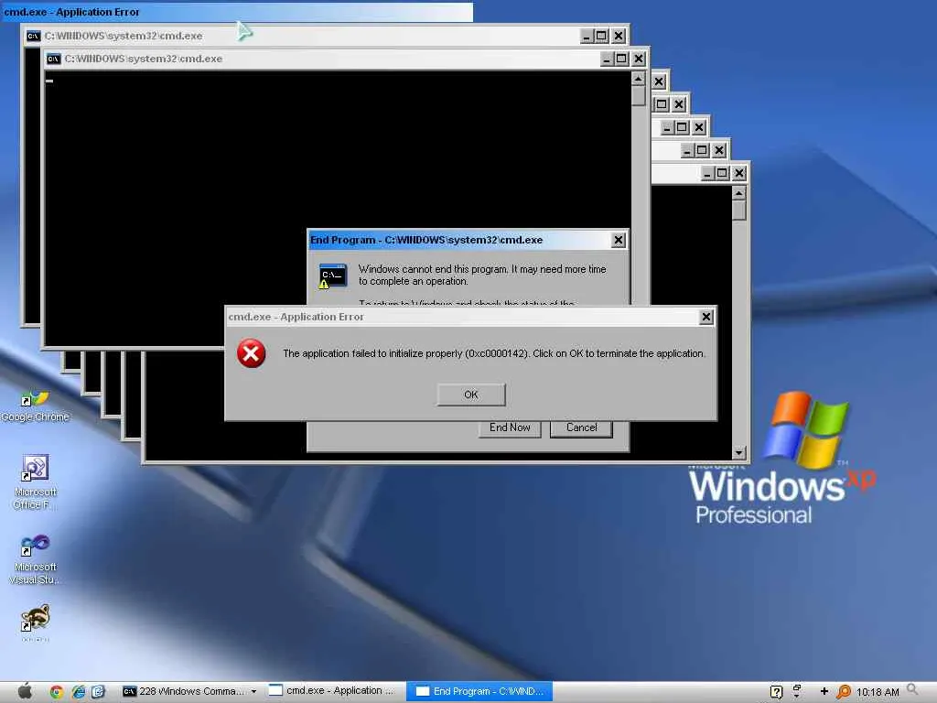
Task: Click the orange magnifier tray icon
Action: click(x=843, y=692)
